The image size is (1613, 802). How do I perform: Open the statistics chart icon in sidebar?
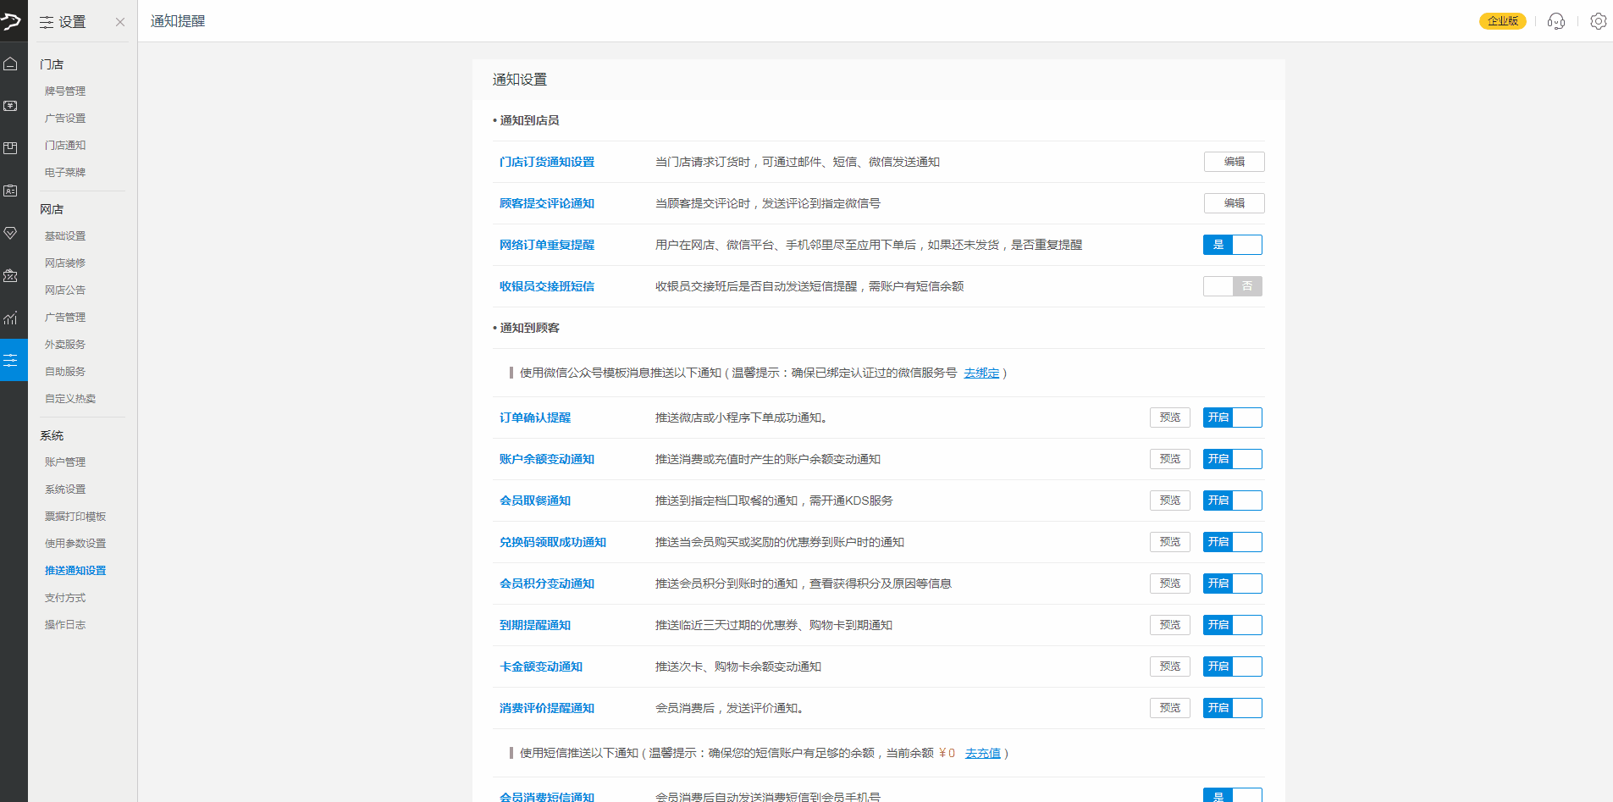pyautogui.click(x=11, y=318)
